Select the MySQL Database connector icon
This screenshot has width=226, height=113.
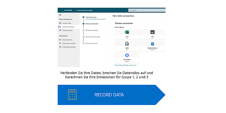pyautogui.click(x=153, y=44)
